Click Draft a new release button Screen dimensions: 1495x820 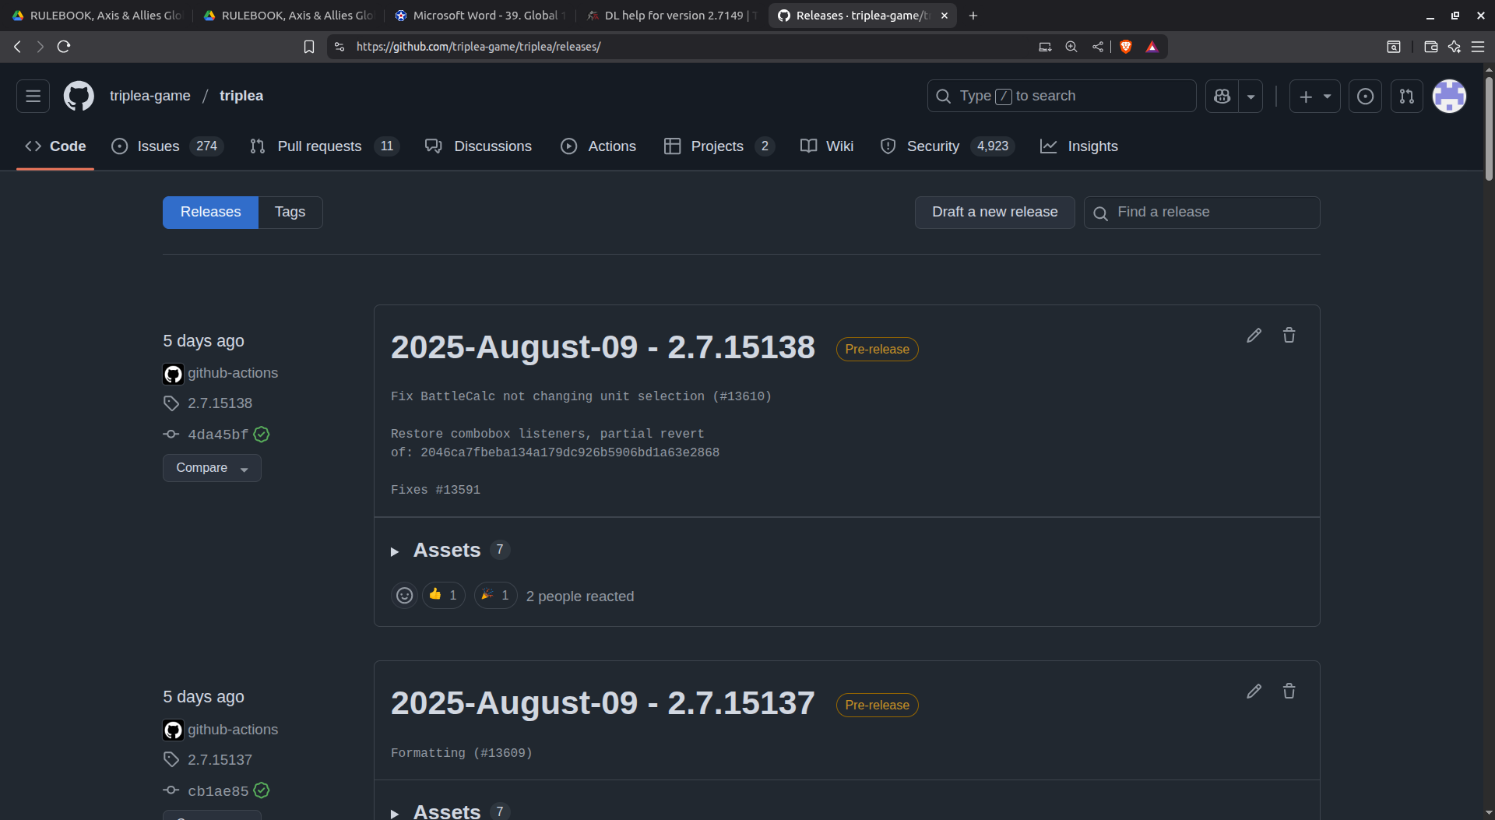click(994, 212)
